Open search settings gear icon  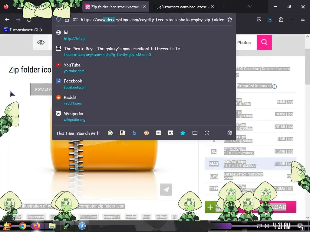(x=229, y=133)
